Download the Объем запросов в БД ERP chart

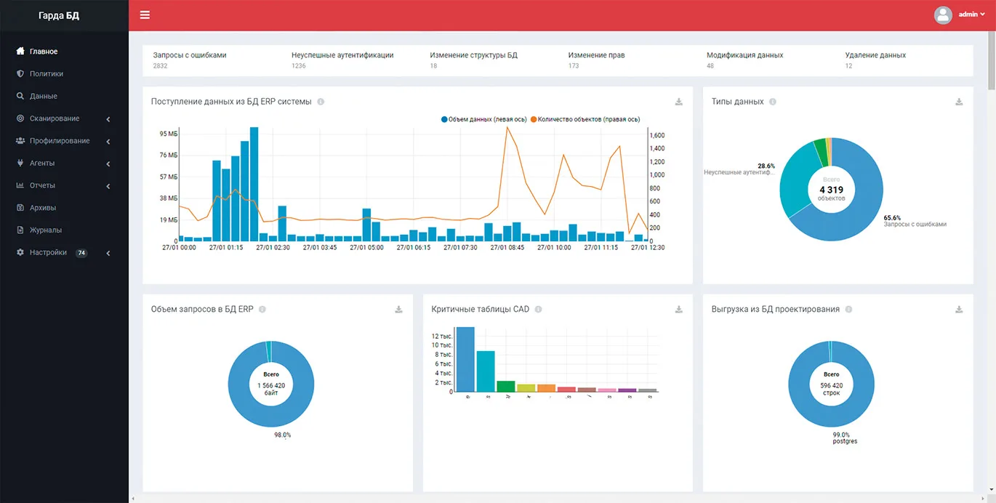click(x=398, y=309)
